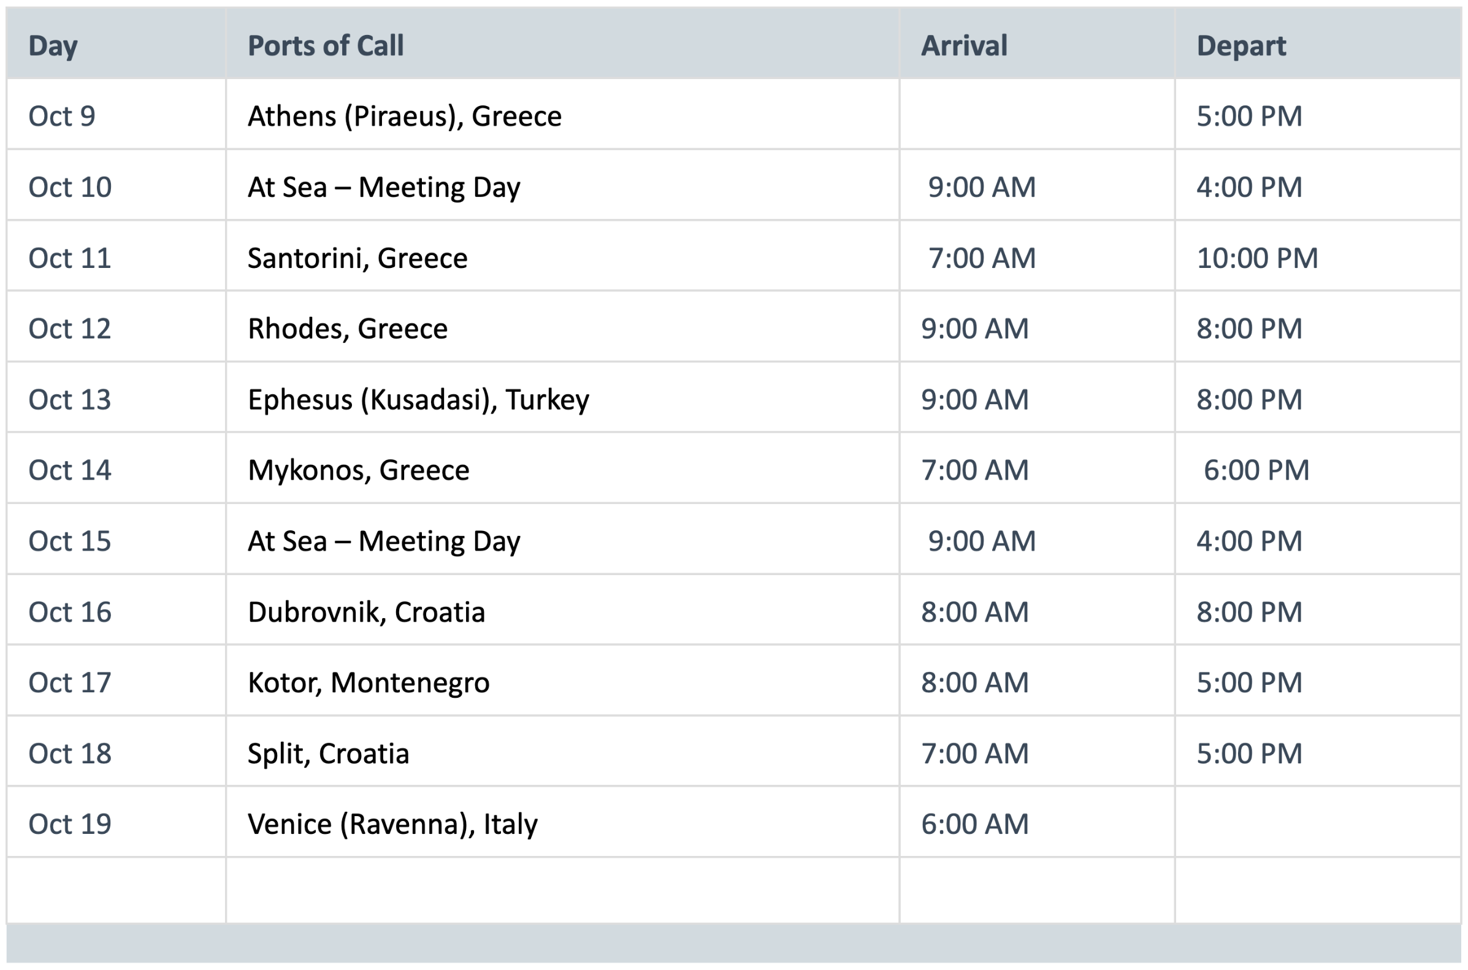
Task: Select the 6:00 AM arrival time
Action: click(x=974, y=824)
